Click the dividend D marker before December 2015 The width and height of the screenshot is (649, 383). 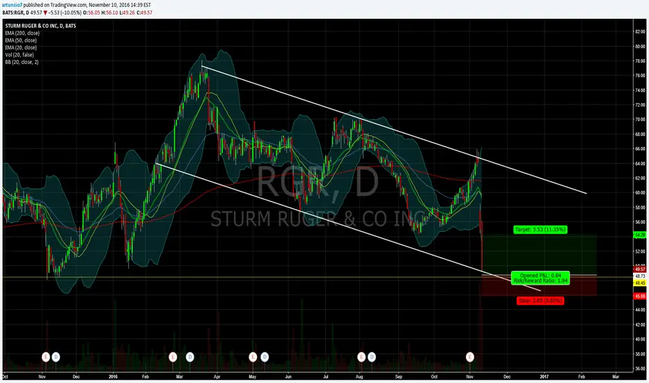click(x=56, y=357)
